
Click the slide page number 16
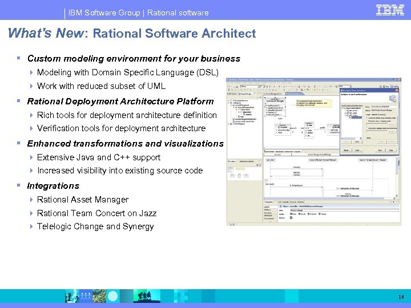401,297
